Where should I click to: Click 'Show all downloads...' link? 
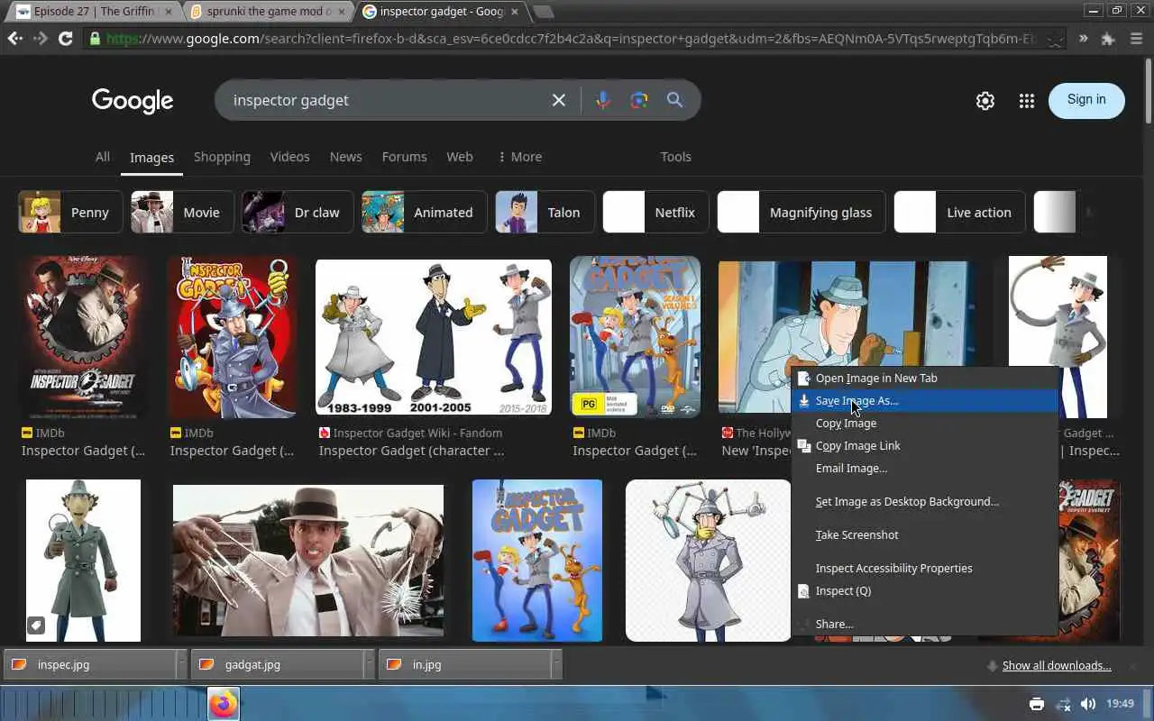tap(1057, 666)
